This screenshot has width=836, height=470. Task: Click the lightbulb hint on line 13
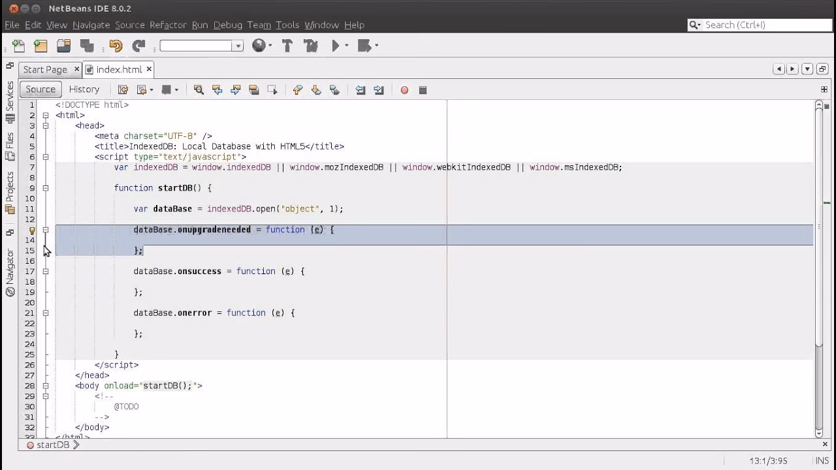click(x=31, y=230)
